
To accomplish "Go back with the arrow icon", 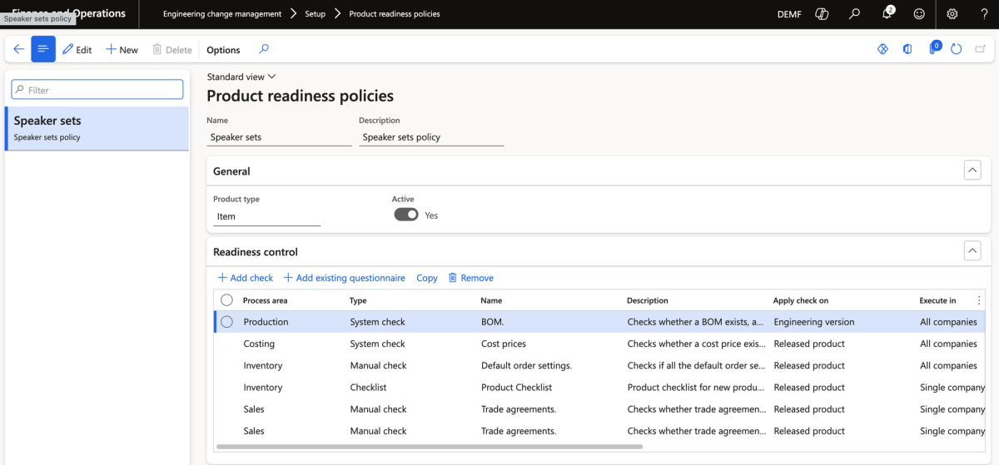I will [18, 50].
